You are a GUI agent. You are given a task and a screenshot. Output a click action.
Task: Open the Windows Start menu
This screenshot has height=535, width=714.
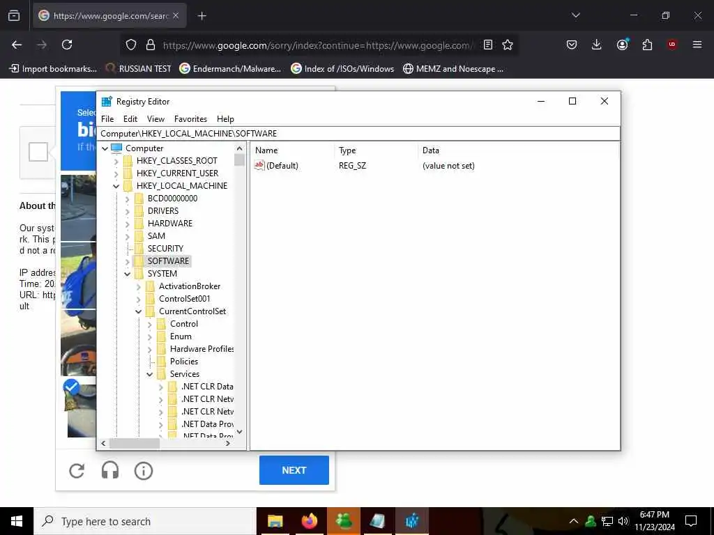click(17, 521)
